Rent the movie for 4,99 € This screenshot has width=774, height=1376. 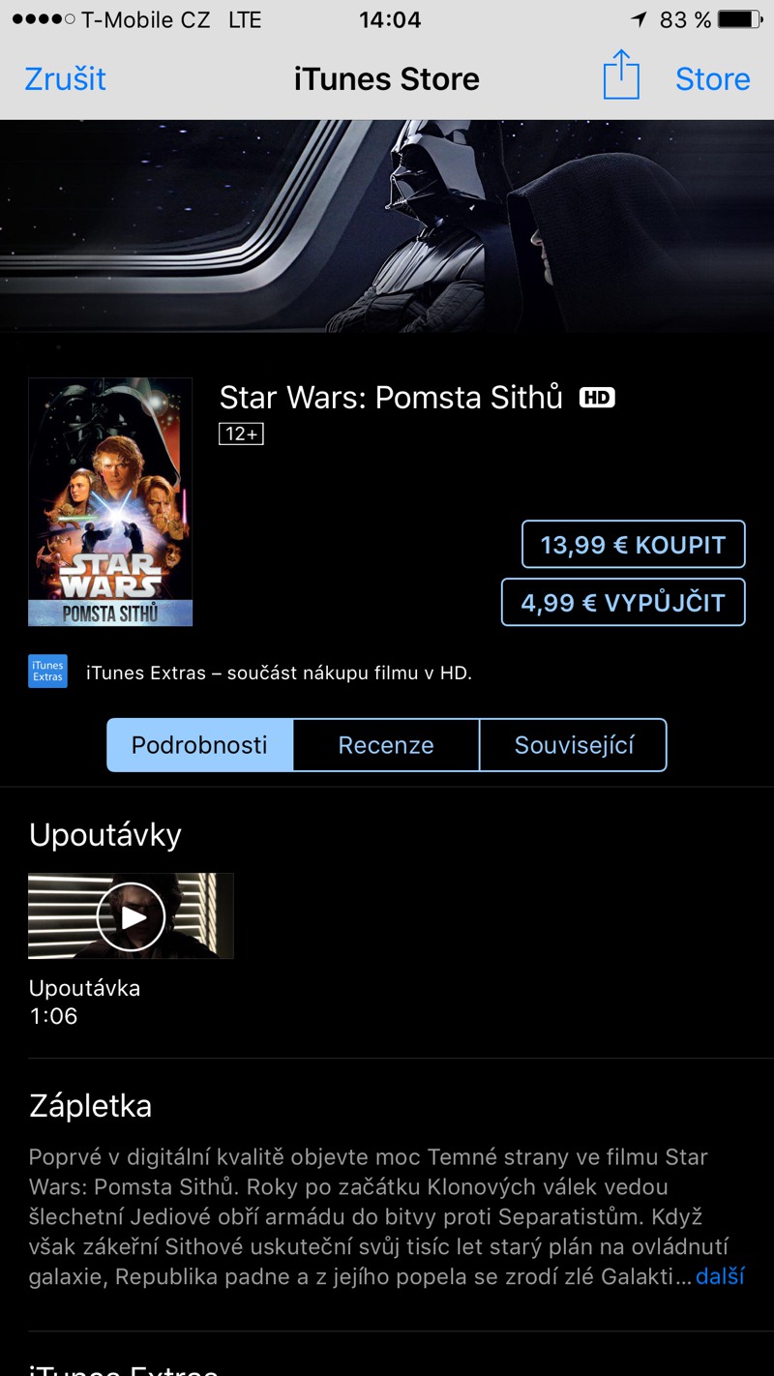pyautogui.click(x=623, y=603)
